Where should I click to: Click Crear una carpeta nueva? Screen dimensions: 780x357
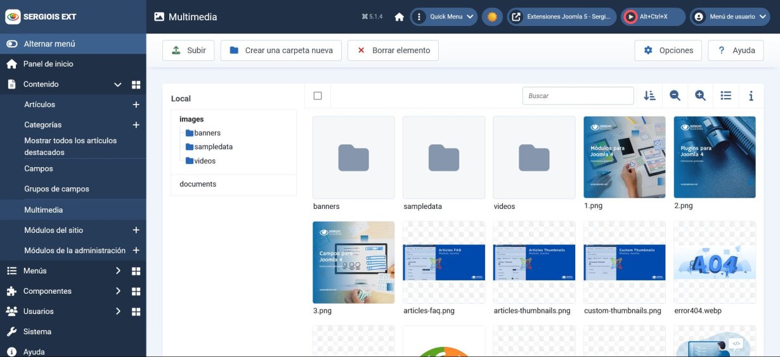coord(281,51)
